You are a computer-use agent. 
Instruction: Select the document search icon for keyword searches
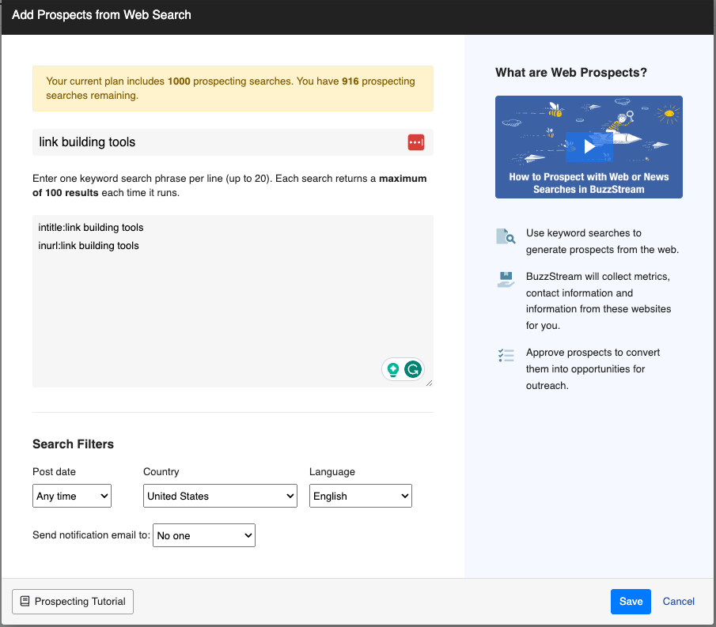[x=506, y=236]
